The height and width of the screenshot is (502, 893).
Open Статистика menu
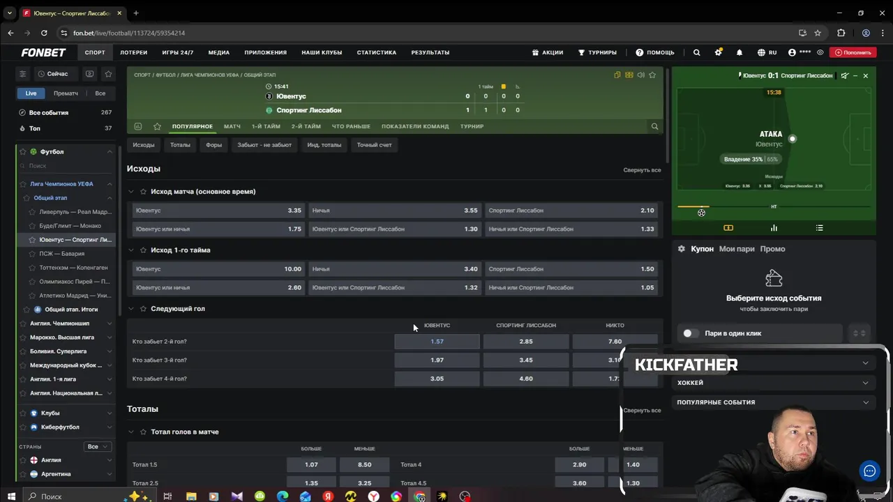[377, 52]
